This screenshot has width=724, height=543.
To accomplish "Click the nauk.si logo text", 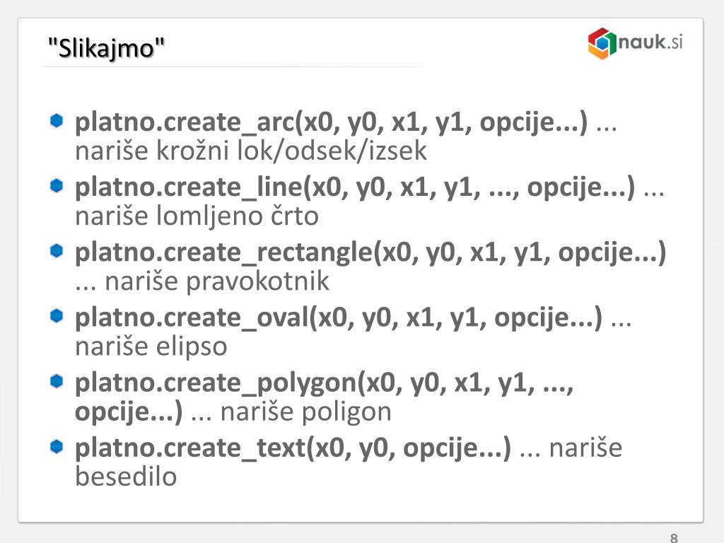I will pos(650,42).
